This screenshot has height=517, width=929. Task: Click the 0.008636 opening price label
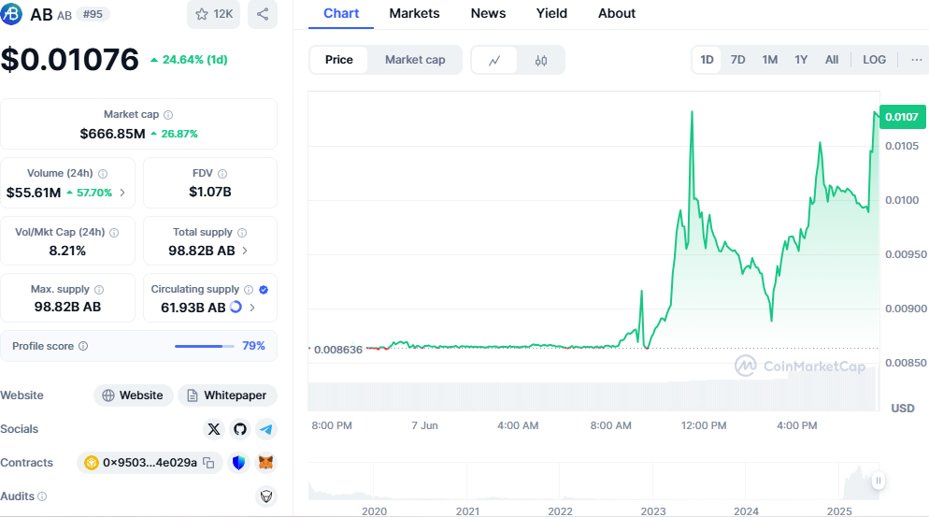pos(337,350)
